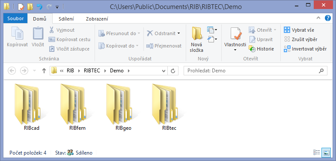Image resolution: width=336 pixels, height=161 pixels.
Task: Switch to large icons view
Action: (326, 152)
